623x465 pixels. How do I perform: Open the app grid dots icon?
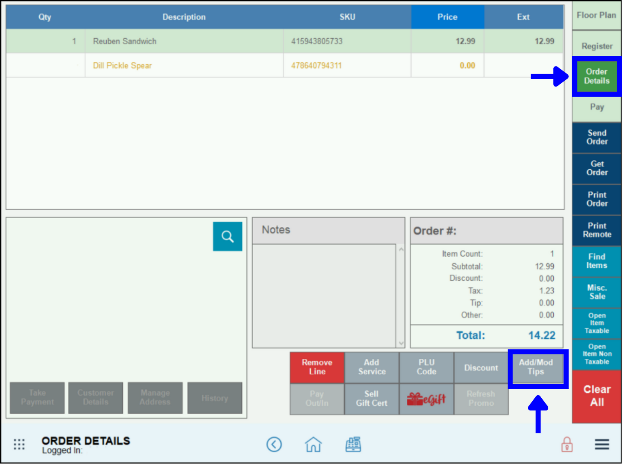tap(19, 444)
